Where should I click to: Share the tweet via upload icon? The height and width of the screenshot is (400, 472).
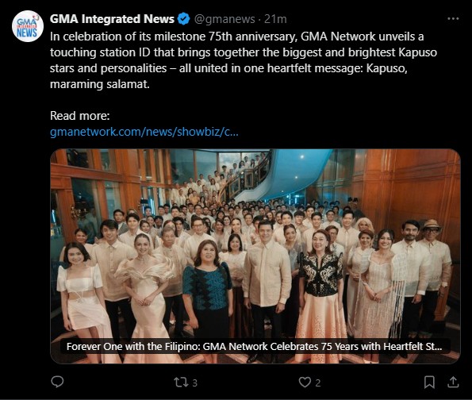[453, 383]
